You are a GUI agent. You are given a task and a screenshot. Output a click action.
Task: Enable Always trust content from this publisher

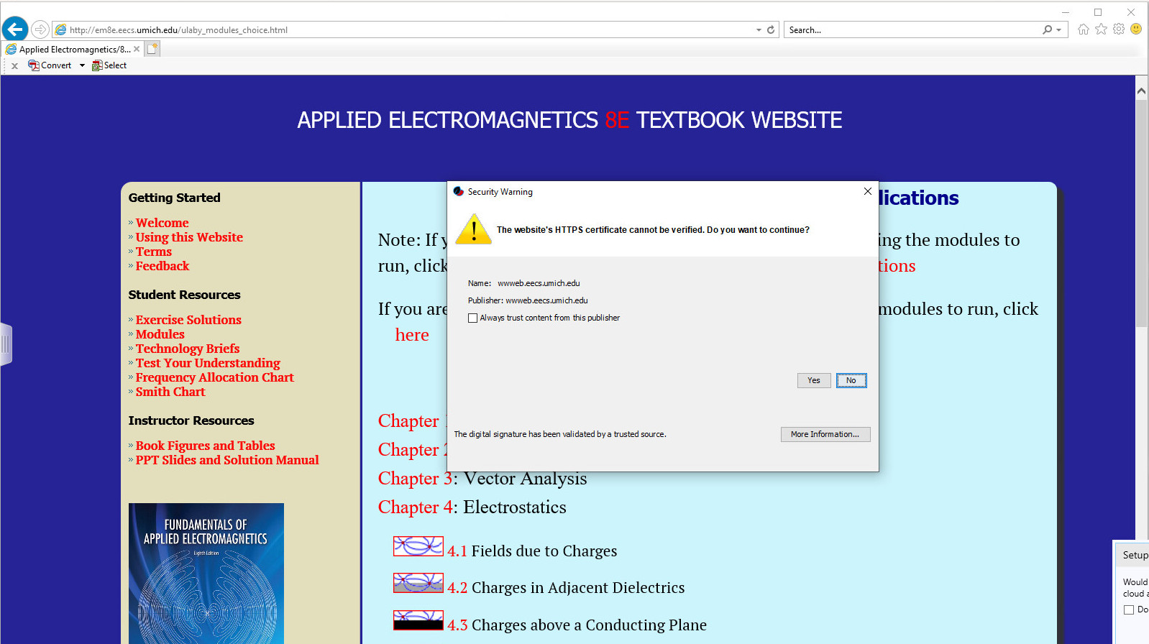pyautogui.click(x=472, y=318)
